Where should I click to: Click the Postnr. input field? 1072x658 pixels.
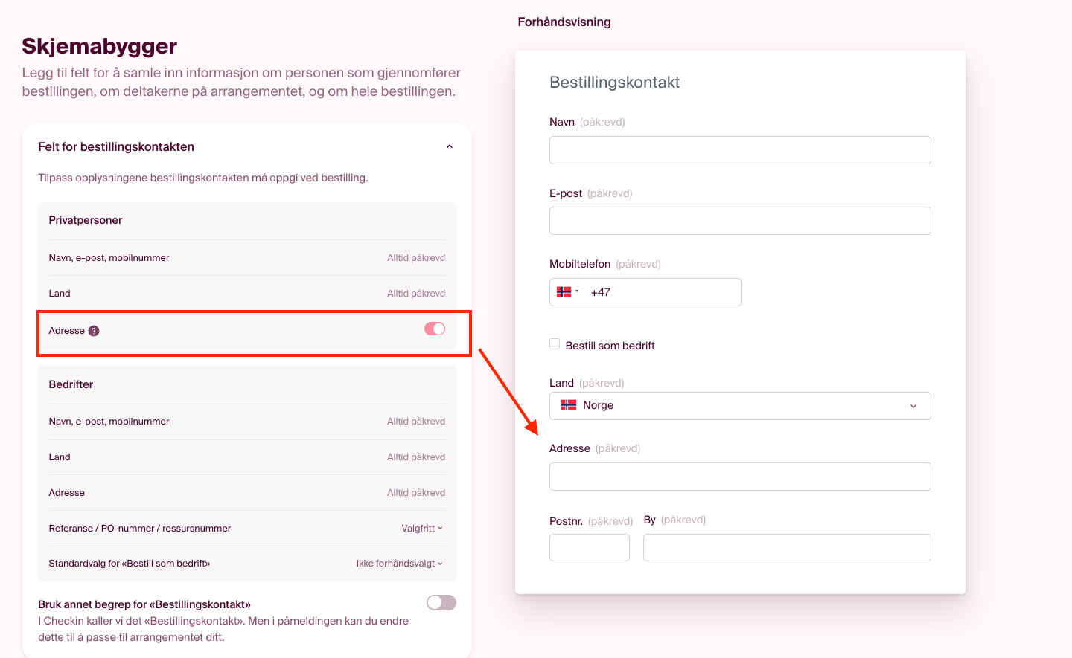point(590,548)
